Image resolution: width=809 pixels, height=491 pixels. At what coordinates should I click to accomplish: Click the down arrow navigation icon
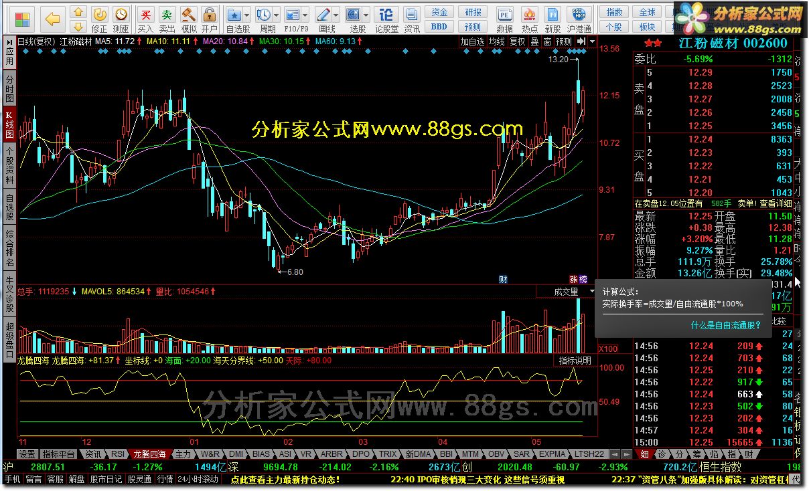78,27
